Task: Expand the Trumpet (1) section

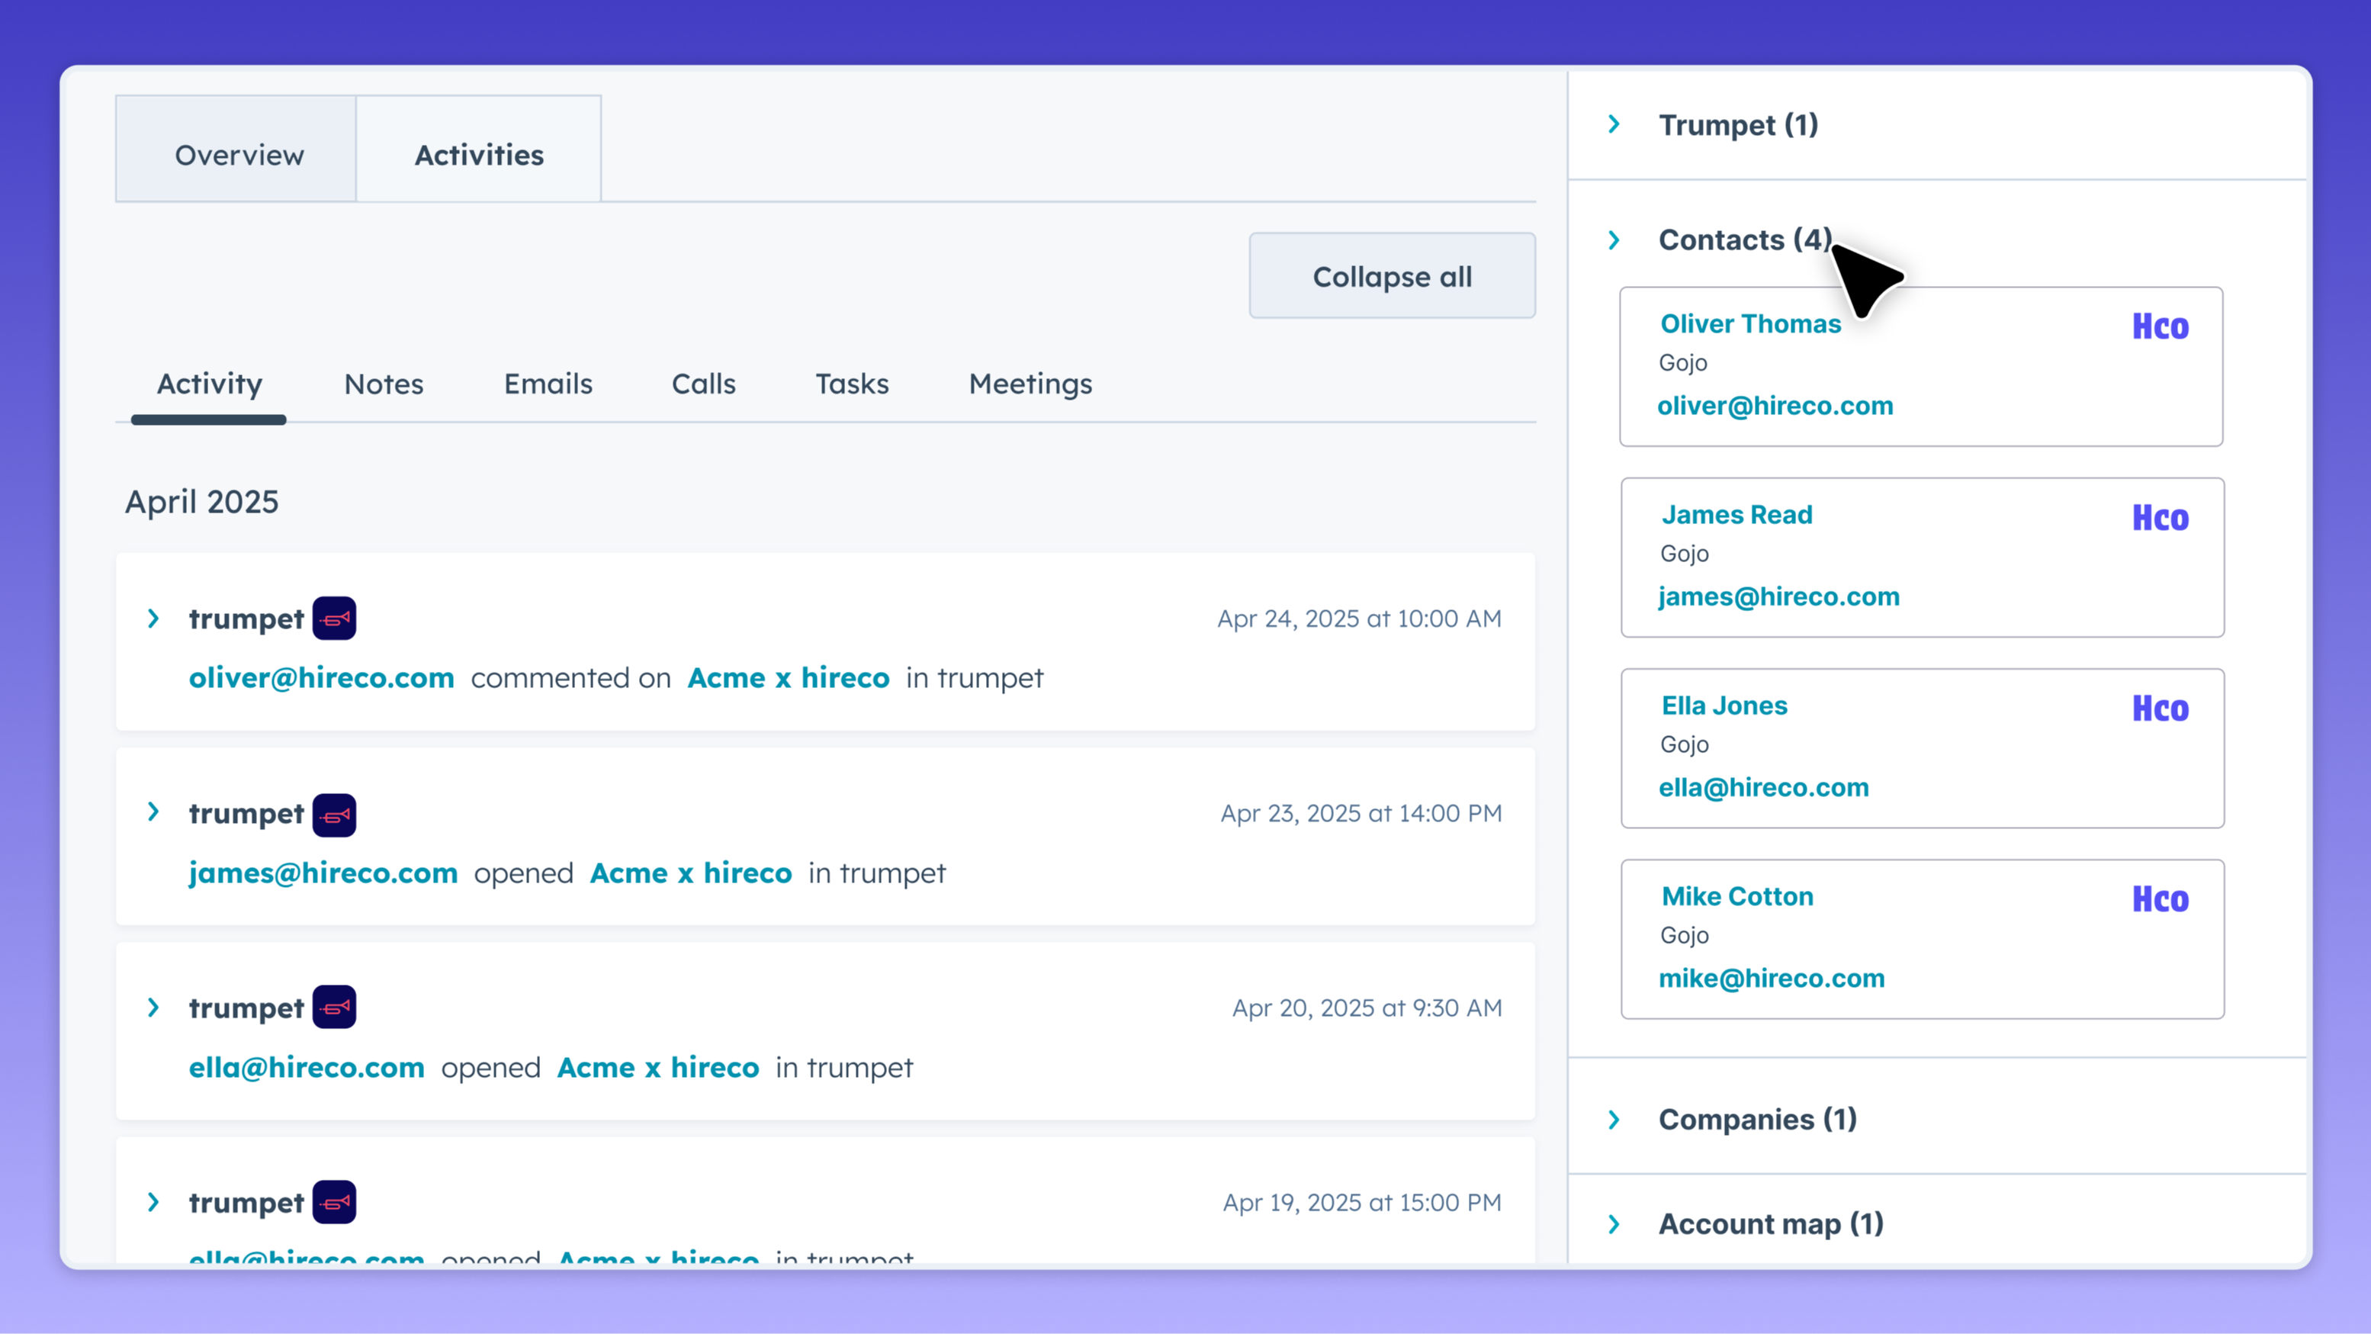Action: tap(1614, 124)
